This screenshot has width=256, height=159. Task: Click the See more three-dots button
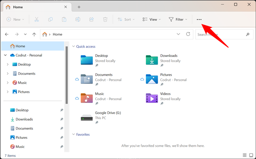(199, 19)
